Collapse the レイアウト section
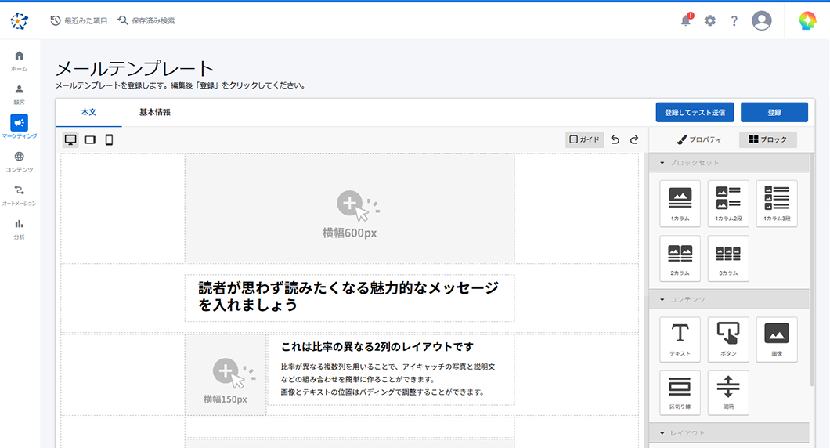 730,432
